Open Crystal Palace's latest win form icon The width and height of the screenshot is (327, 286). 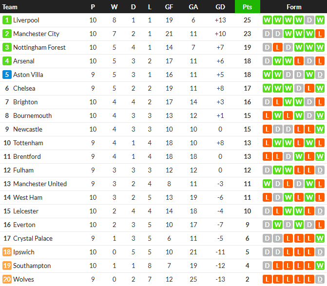320,238
